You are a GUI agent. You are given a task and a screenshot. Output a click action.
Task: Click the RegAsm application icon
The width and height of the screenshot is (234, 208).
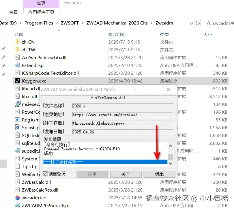coord(18,120)
